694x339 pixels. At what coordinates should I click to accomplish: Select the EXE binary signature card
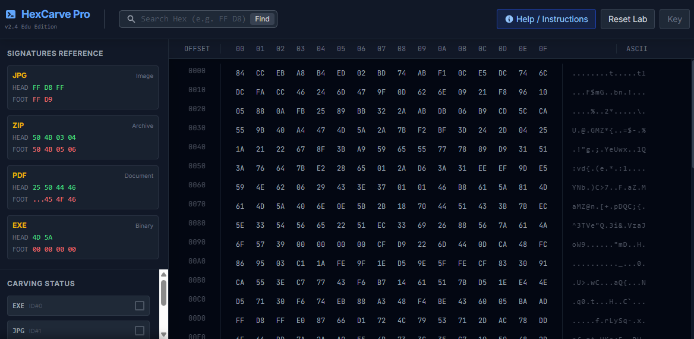click(83, 237)
